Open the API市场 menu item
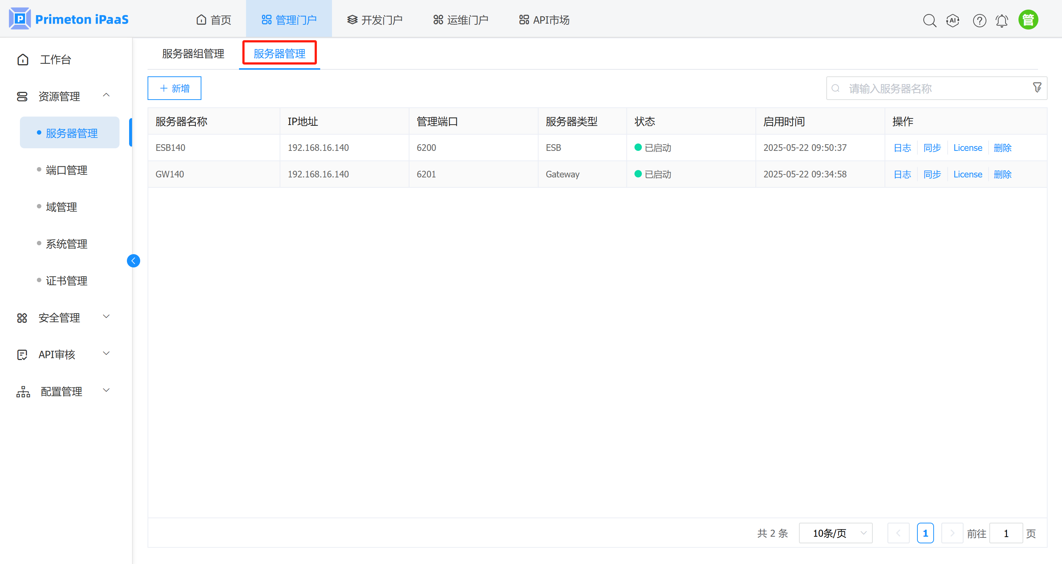 (543, 20)
